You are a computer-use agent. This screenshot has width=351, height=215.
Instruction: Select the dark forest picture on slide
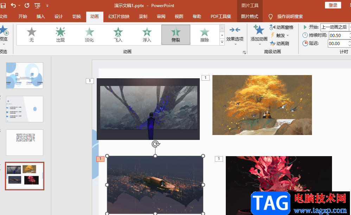coord(148,109)
